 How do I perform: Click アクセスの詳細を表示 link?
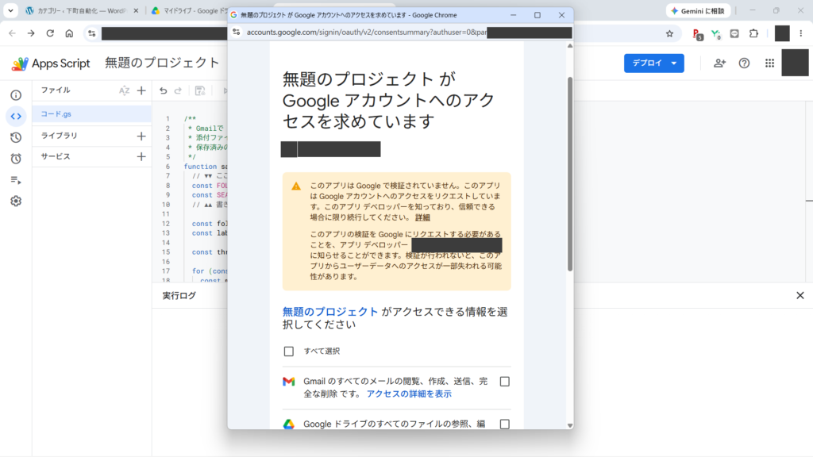[x=409, y=394]
